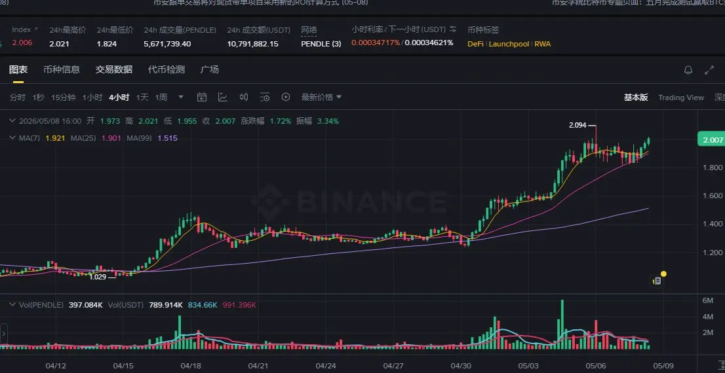This screenshot has height=373, width=725.
Task: Click the 24h high value 2.021
Action: pos(59,44)
